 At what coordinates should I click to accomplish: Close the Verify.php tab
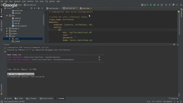click(x=91, y=8)
